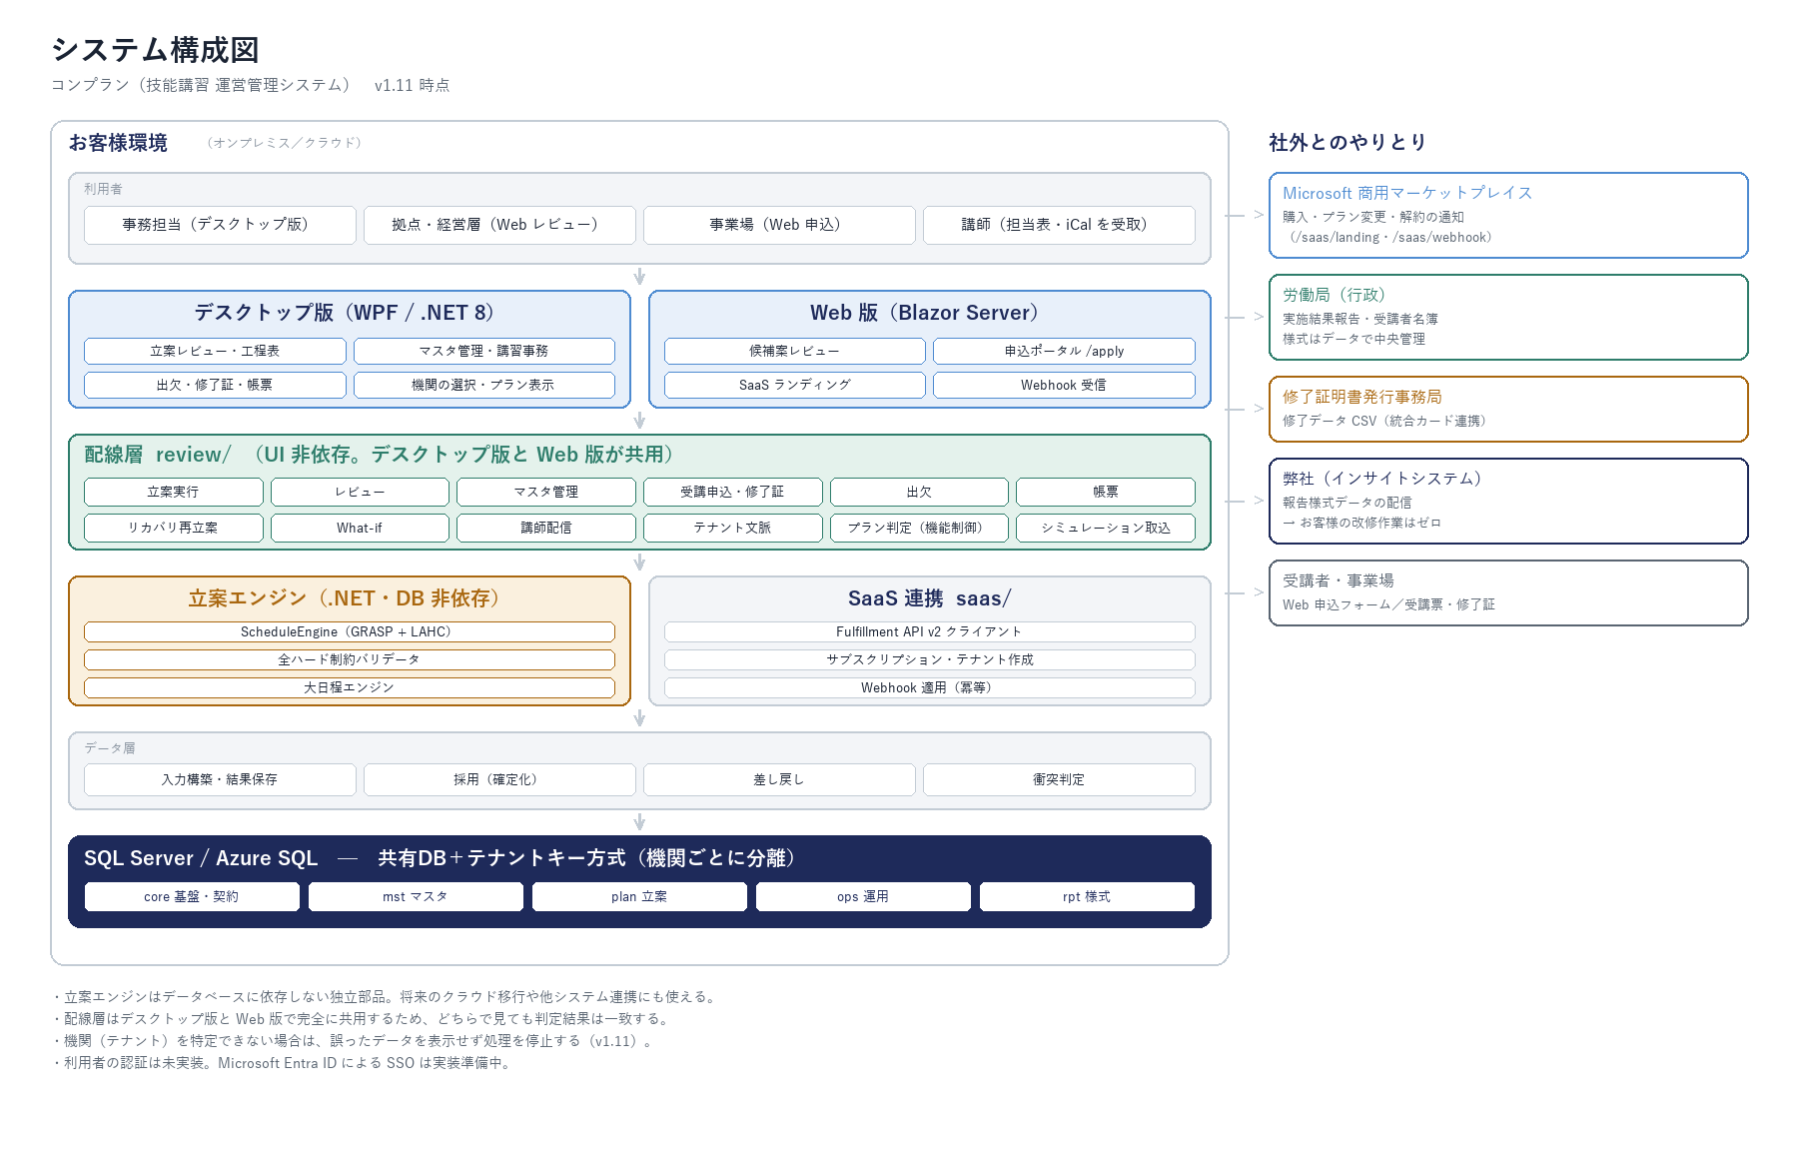Click the 講師（担当表・iCal を受取）box
Image resolution: width=1798 pixels, height=1149 pixels.
tap(1059, 225)
